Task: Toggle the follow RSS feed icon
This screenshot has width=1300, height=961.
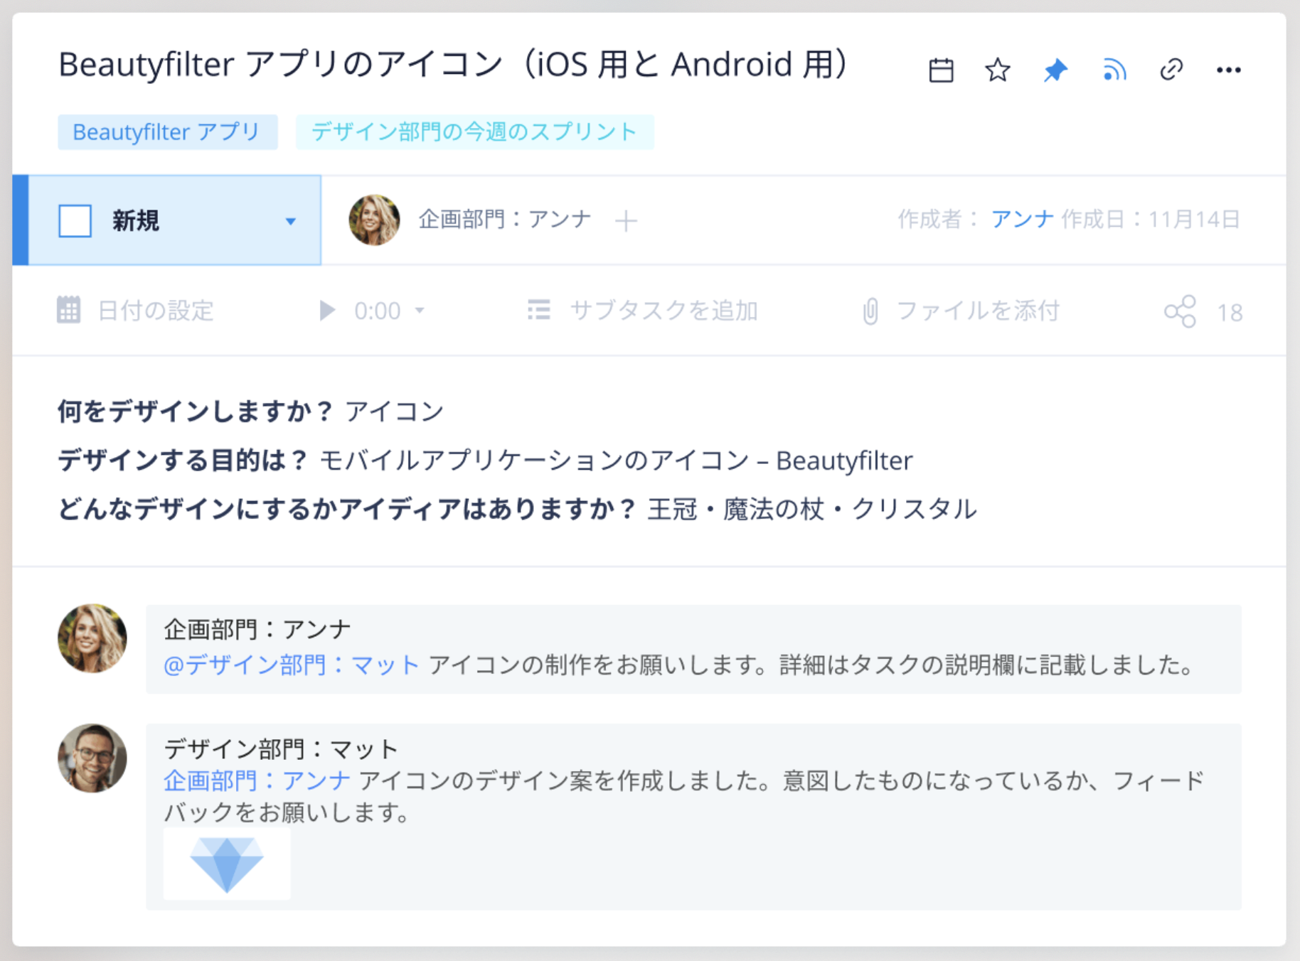Action: (1114, 70)
